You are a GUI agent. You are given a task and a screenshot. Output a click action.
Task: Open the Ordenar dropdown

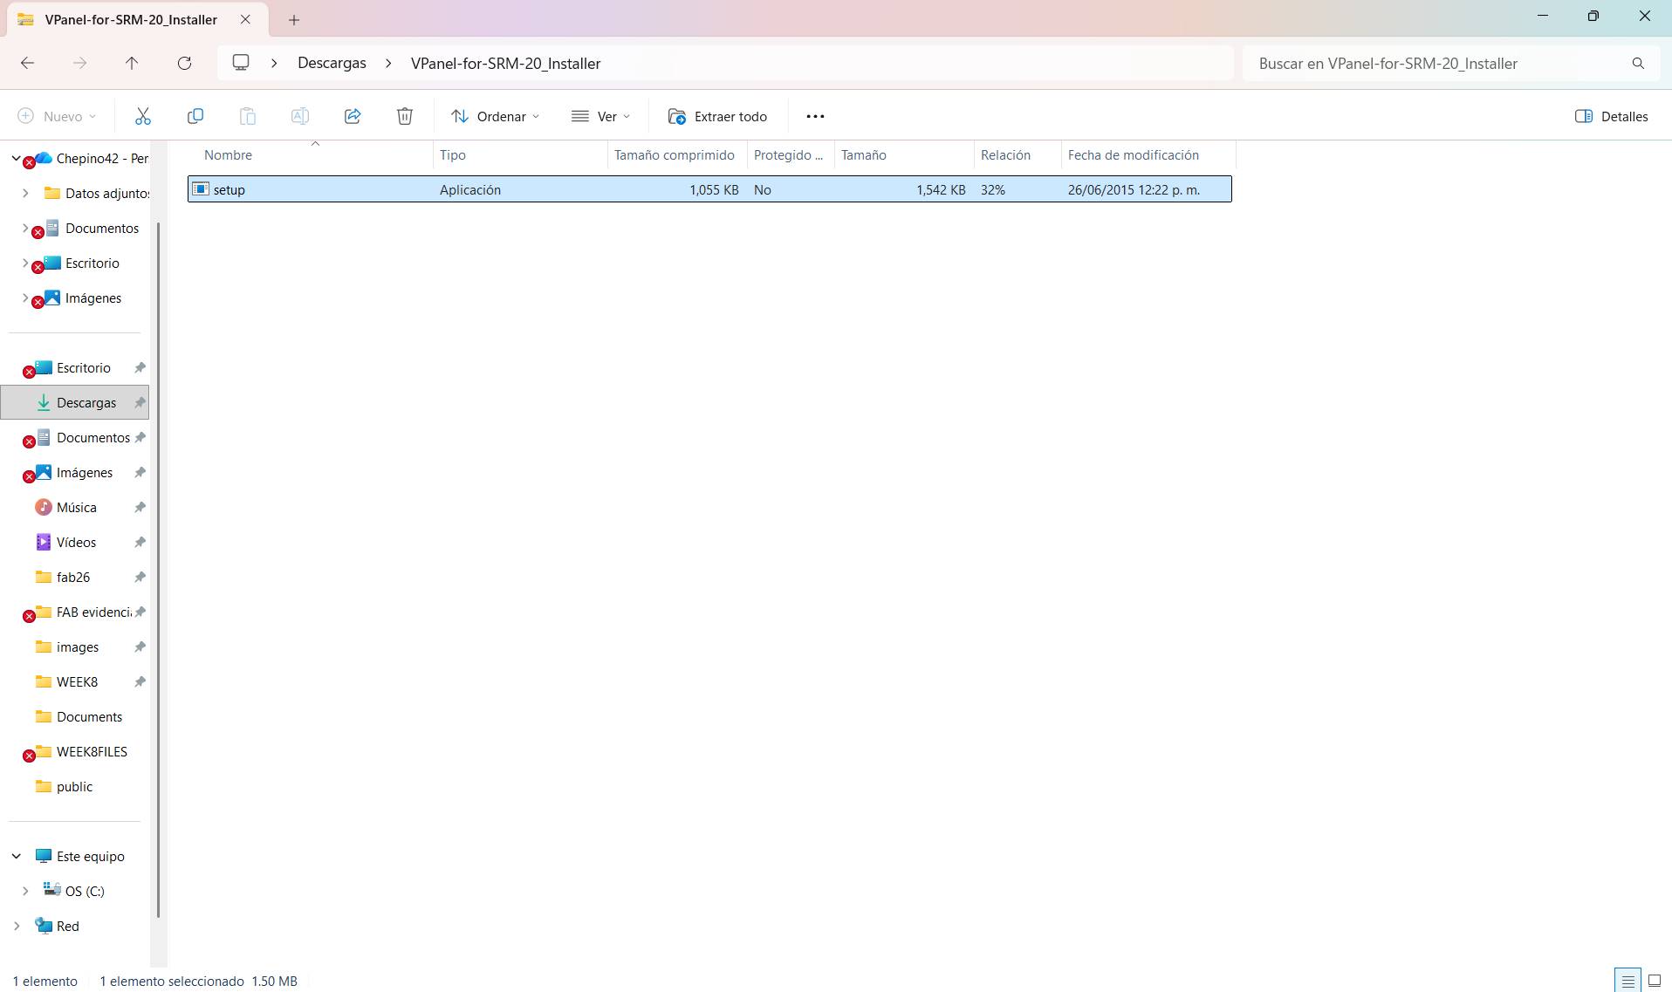[494, 116]
